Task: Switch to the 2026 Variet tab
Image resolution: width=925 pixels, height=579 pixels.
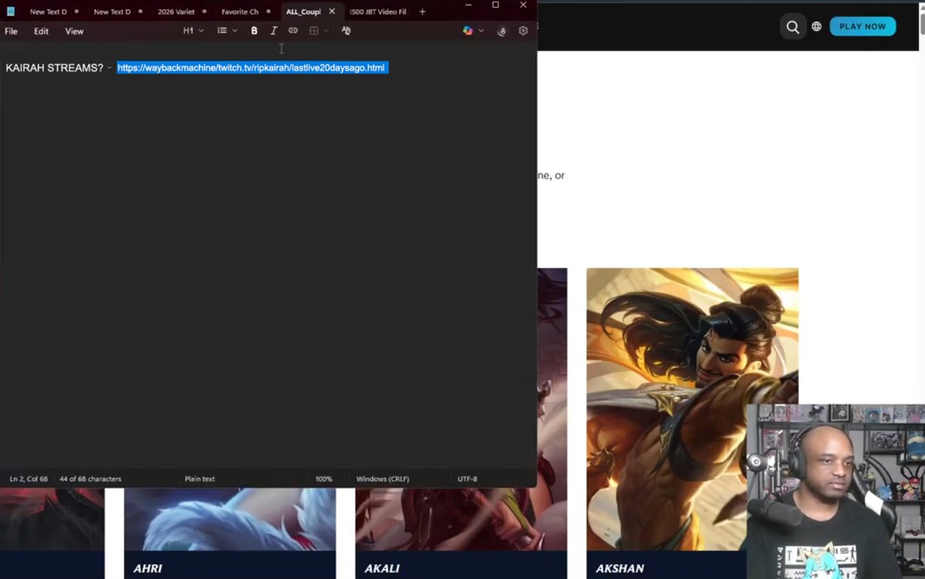Action: [176, 12]
